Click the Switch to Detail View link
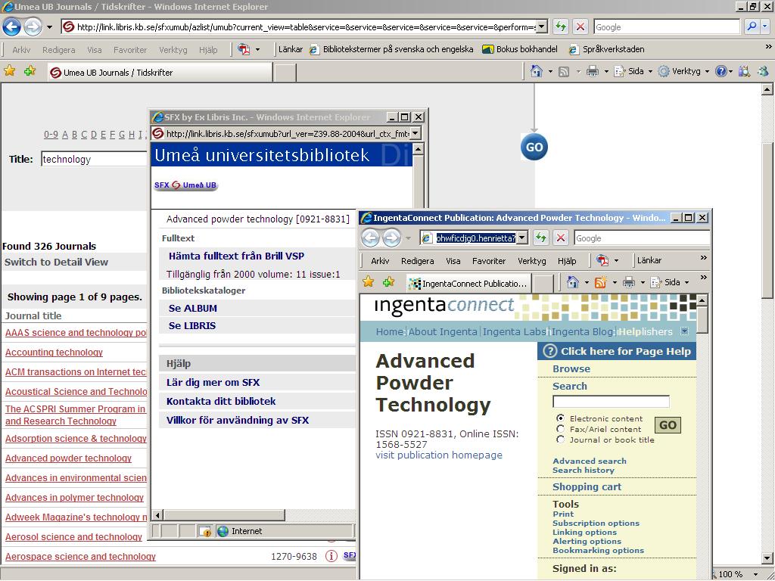Screen dimensions: 775x581 [56, 262]
